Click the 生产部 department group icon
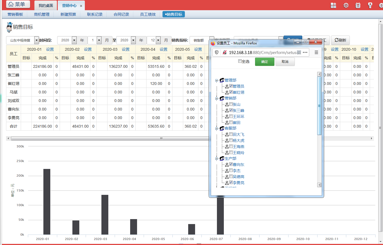This screenshot has height=245, width=383. click(x=222, y=158)
